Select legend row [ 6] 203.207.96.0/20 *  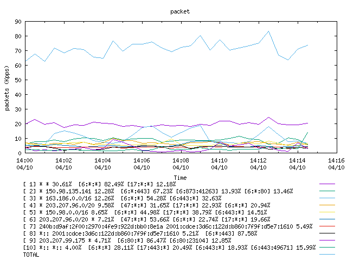[x=146, y=219]
